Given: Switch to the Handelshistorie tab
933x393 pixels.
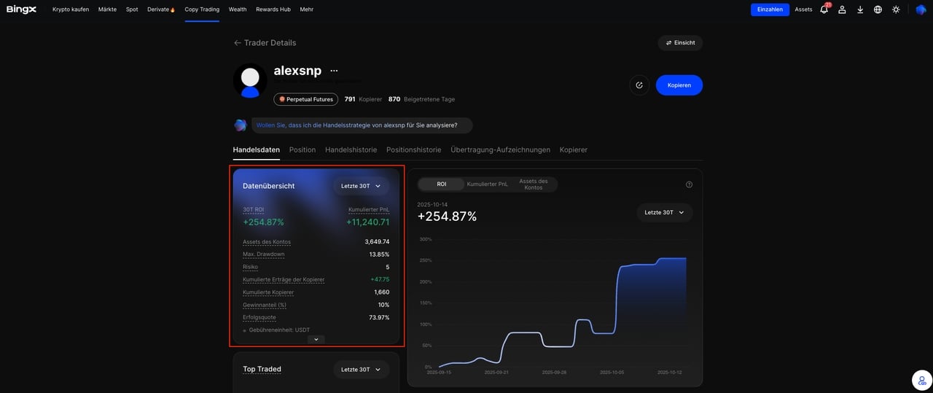Looking at the screenshot, I should 351,149.
